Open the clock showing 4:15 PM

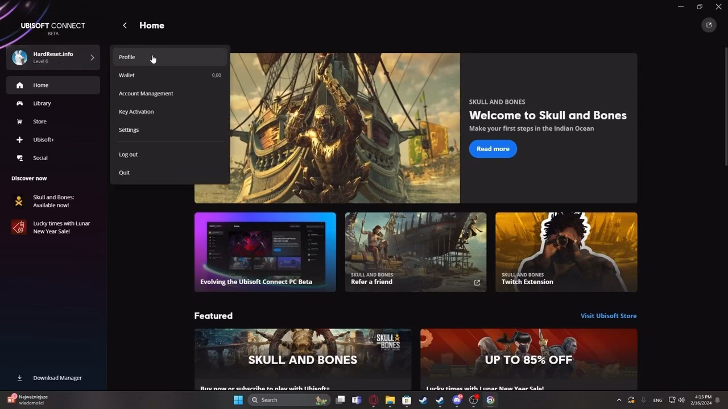703,400
